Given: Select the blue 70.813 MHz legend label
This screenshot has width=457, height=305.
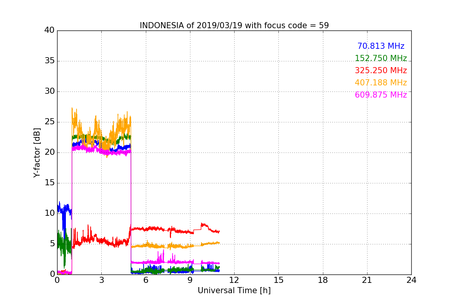Looking at the screenshot, I should click(x=381, y=46).
